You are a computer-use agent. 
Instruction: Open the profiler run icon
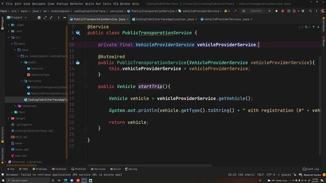(x=294, y=11)
